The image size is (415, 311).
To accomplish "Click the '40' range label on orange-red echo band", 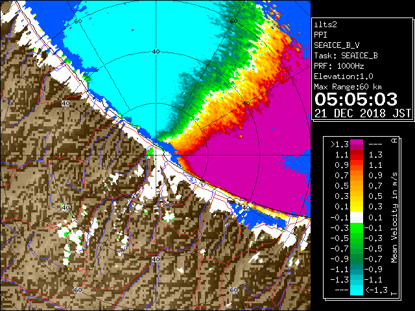I will click(246, 103).
